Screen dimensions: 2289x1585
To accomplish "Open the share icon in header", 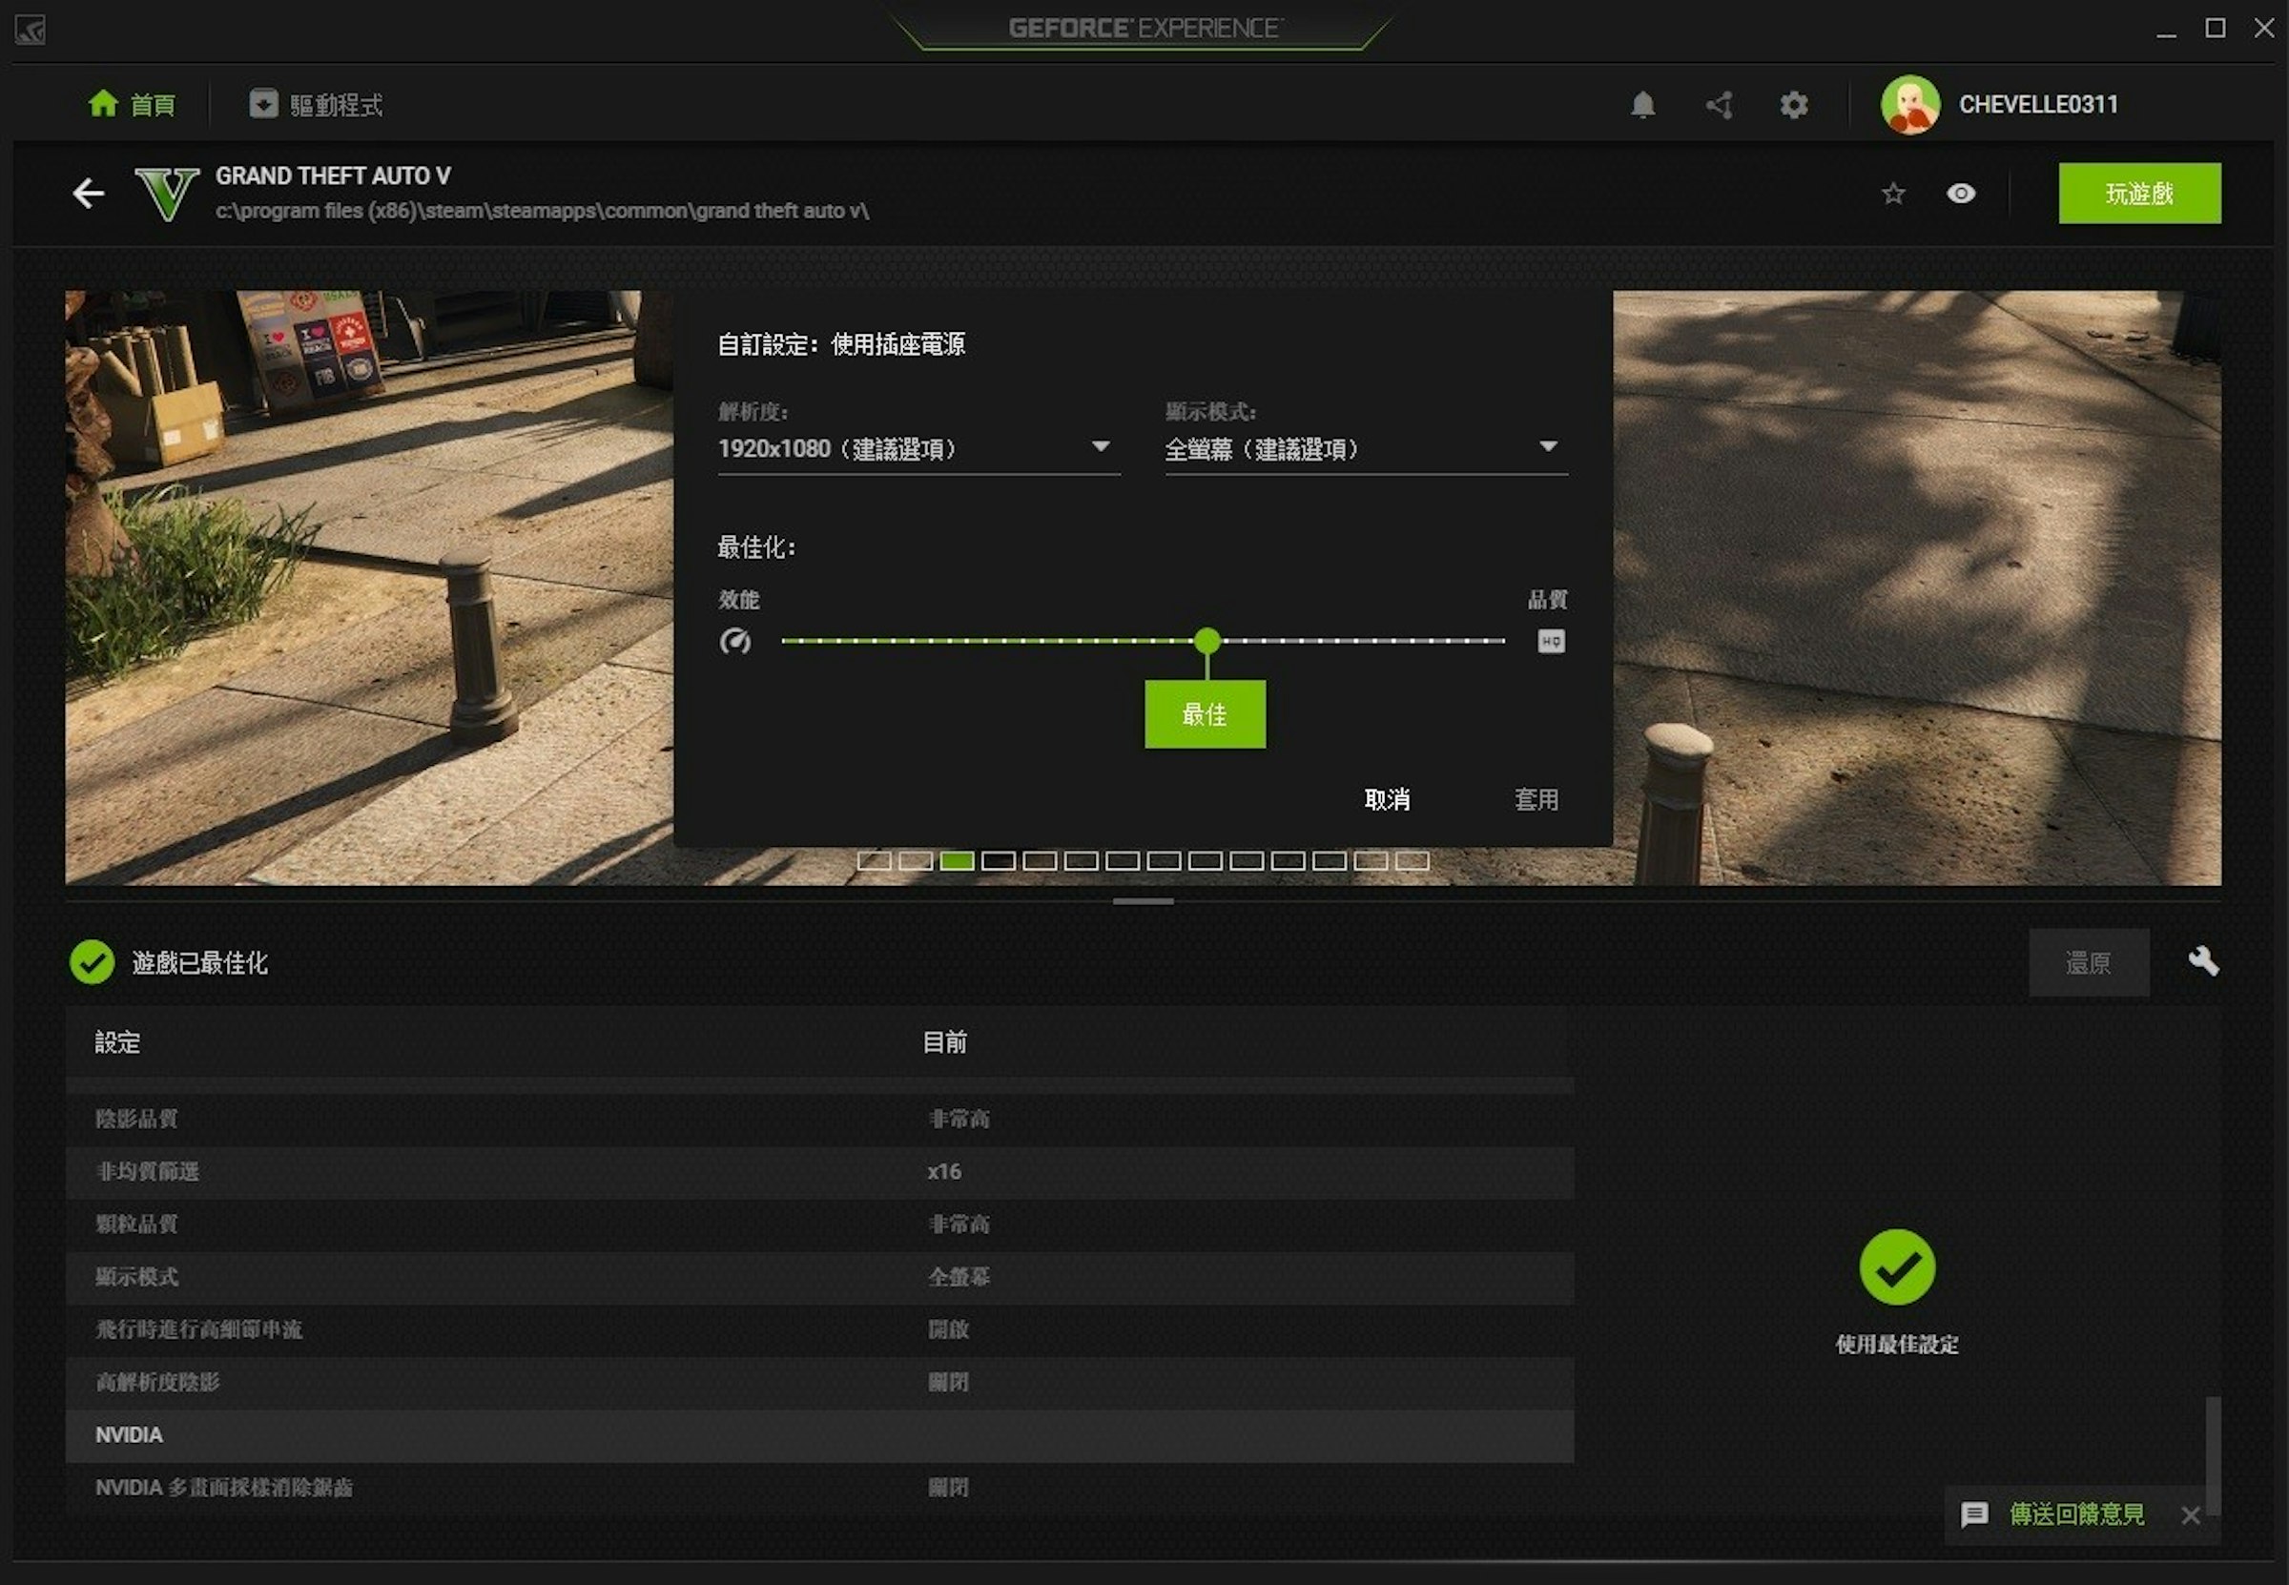I will click(x=1720, y=104).
